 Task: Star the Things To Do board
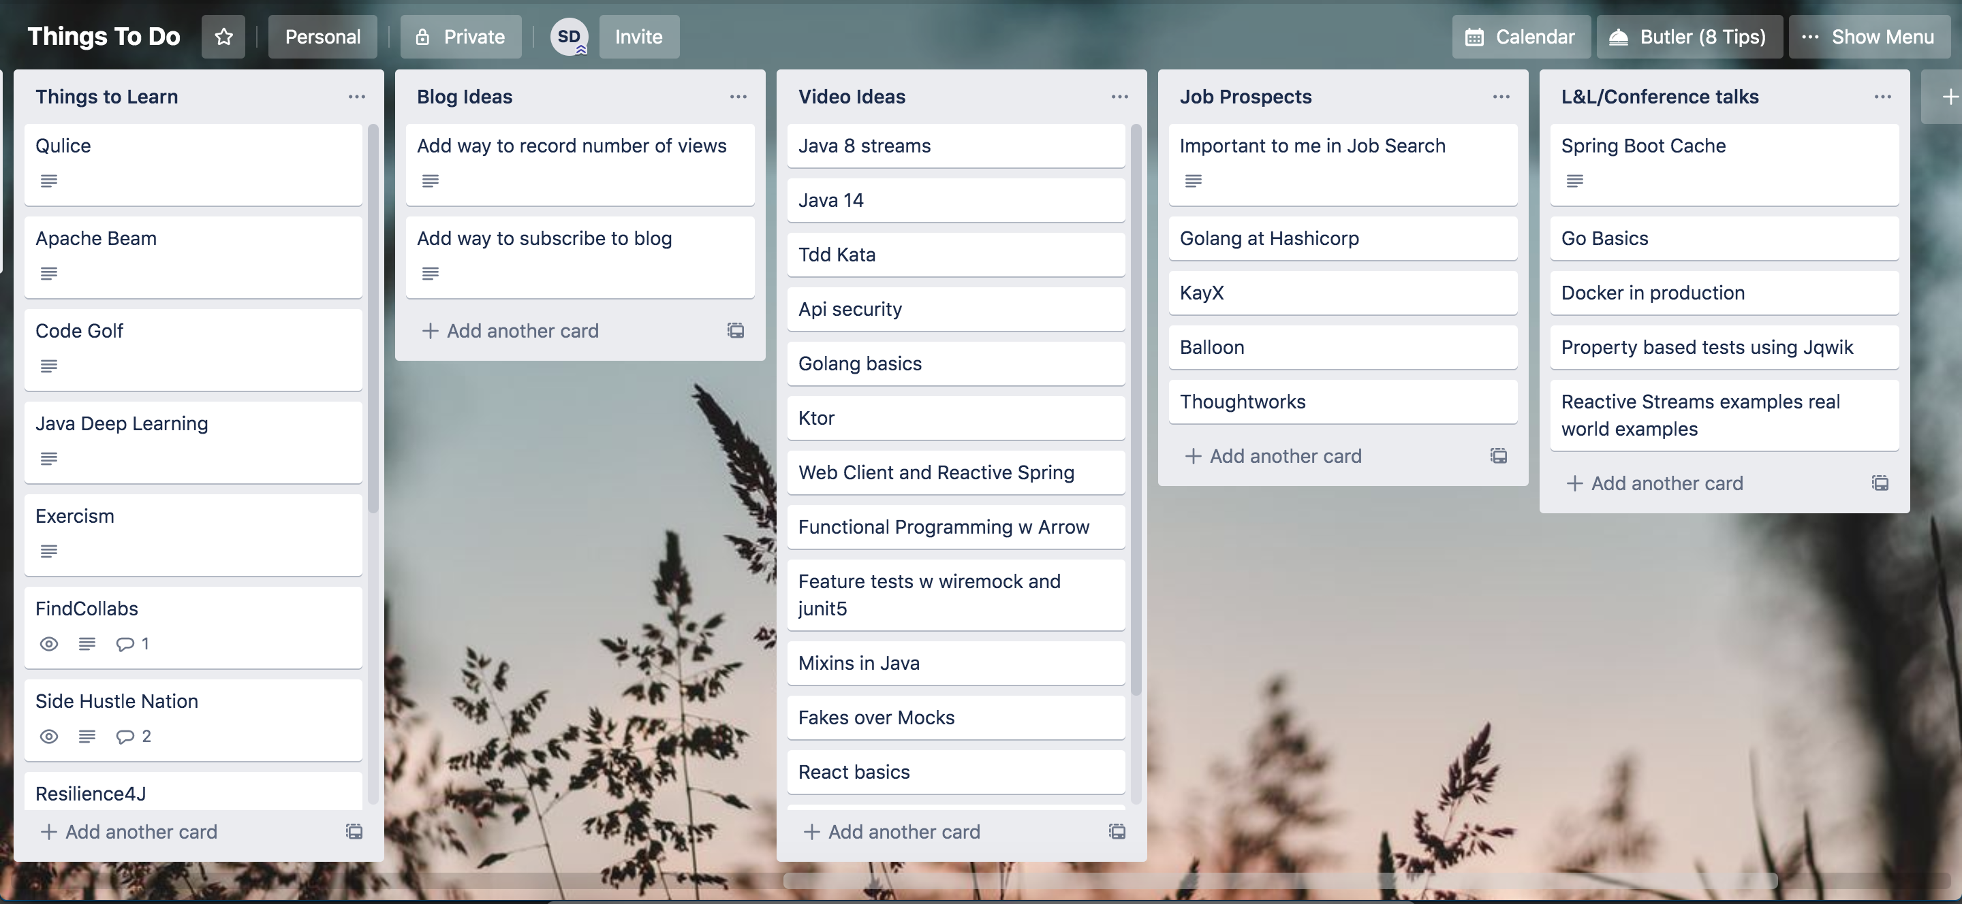pyautogui.click(x=223, y=37)
